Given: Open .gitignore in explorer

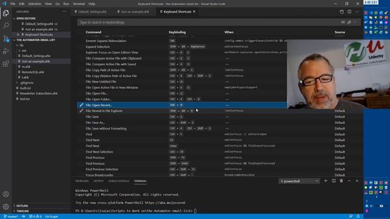Looking at the screenshot, I should click(x=27, y=83).
